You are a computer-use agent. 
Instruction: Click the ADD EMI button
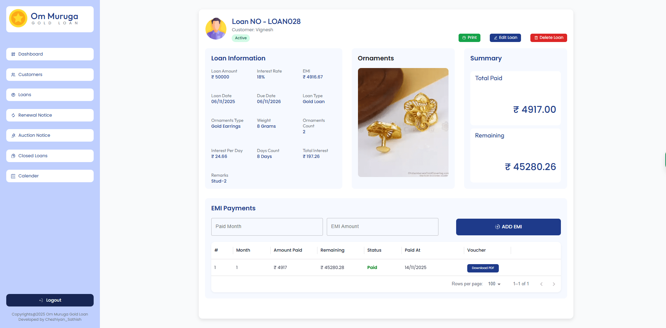[508, 227]
